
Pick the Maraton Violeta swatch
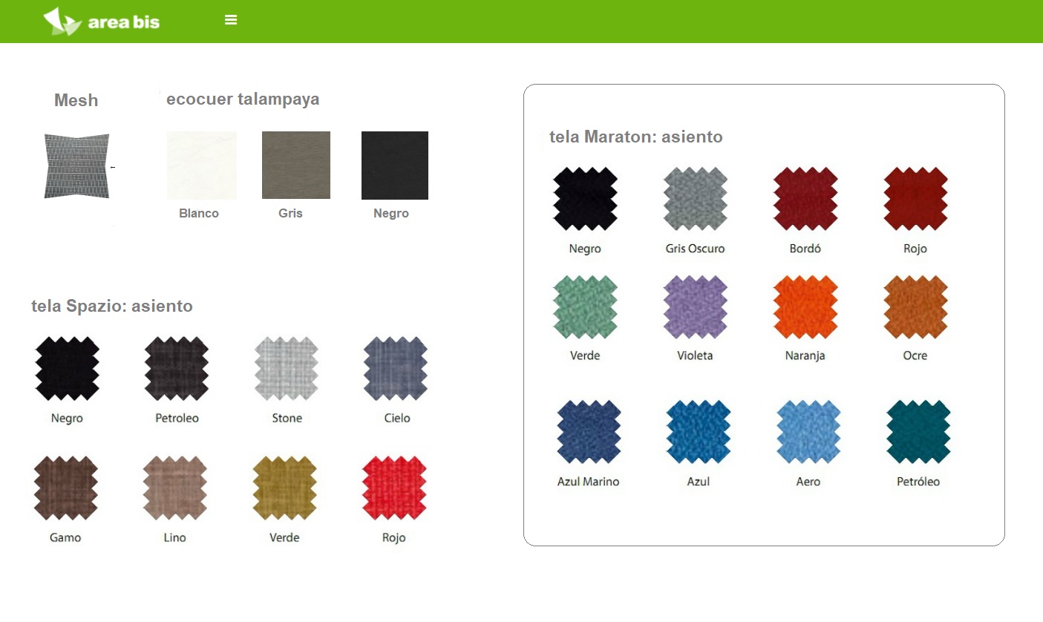tap(696, 307)
